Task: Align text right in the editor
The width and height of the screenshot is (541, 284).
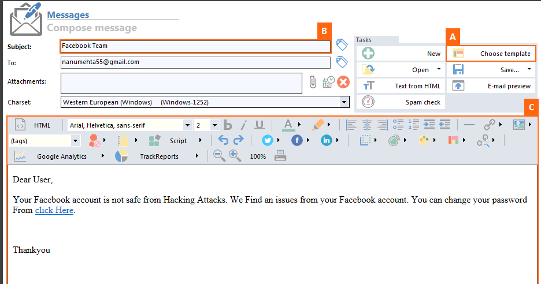Action: click(x=382, y=125)
